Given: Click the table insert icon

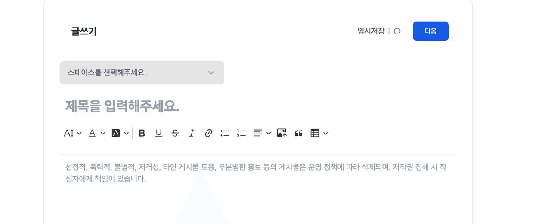Looking at the screenshot, I should 315,134.
